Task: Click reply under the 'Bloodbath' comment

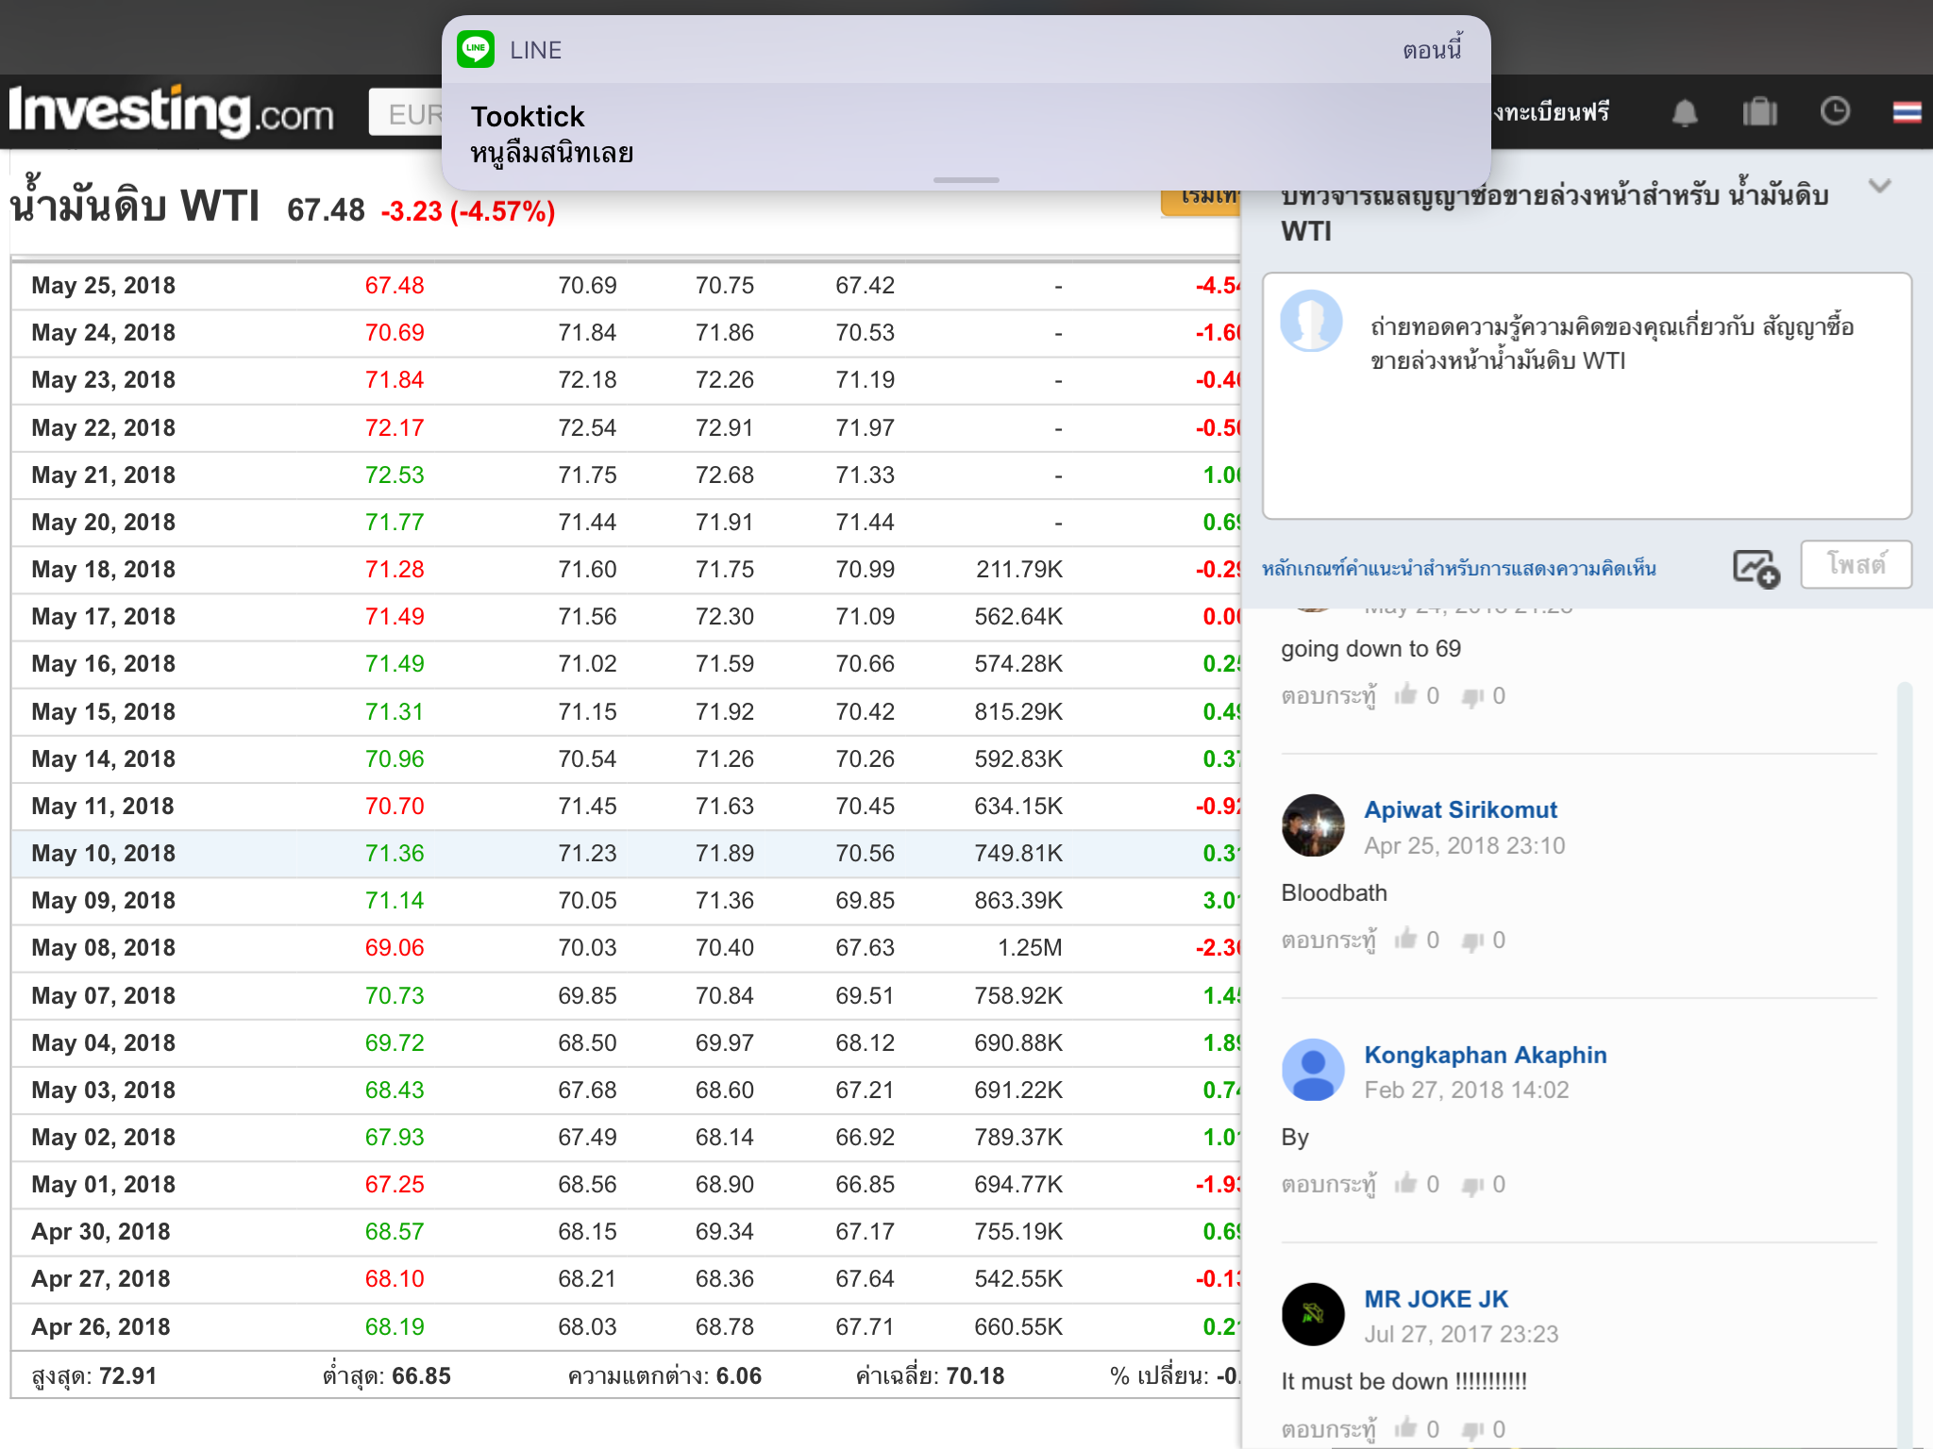Action: (x=1328, y=941)
